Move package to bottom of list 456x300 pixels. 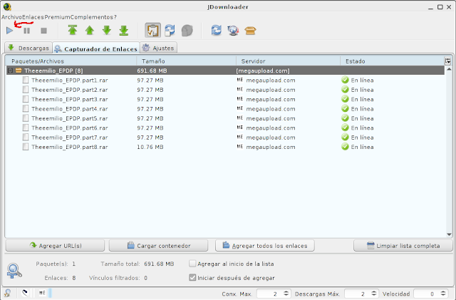point(124,30)
